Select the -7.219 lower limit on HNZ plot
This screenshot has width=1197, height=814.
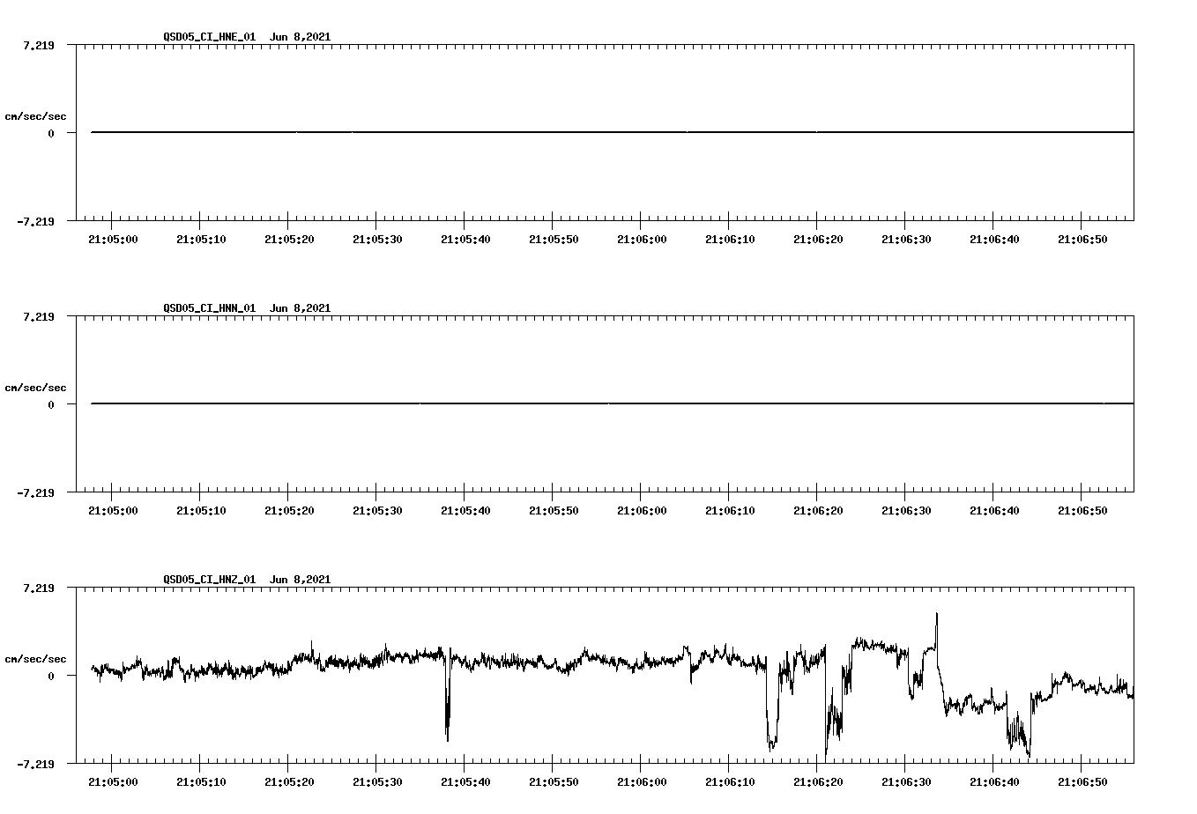(x=35, y=764)
